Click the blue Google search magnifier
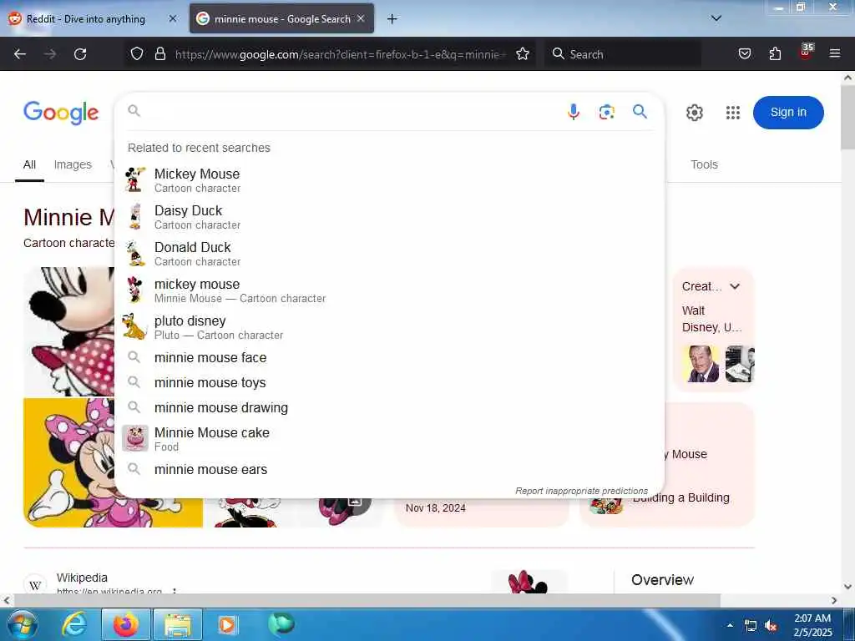855x641 pixels. (x=640, y=112)
